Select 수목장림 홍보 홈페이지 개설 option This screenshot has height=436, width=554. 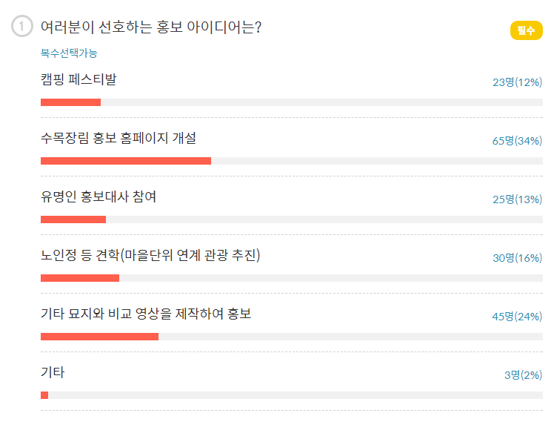click(x=119, y=138)
